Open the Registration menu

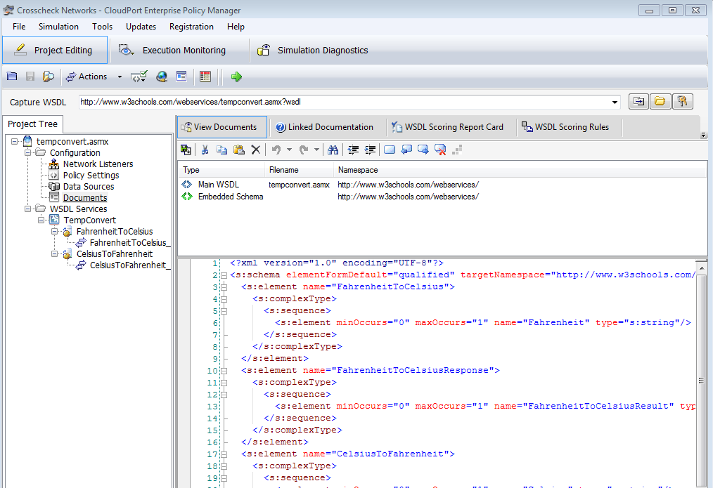click(x=191, y=27)
